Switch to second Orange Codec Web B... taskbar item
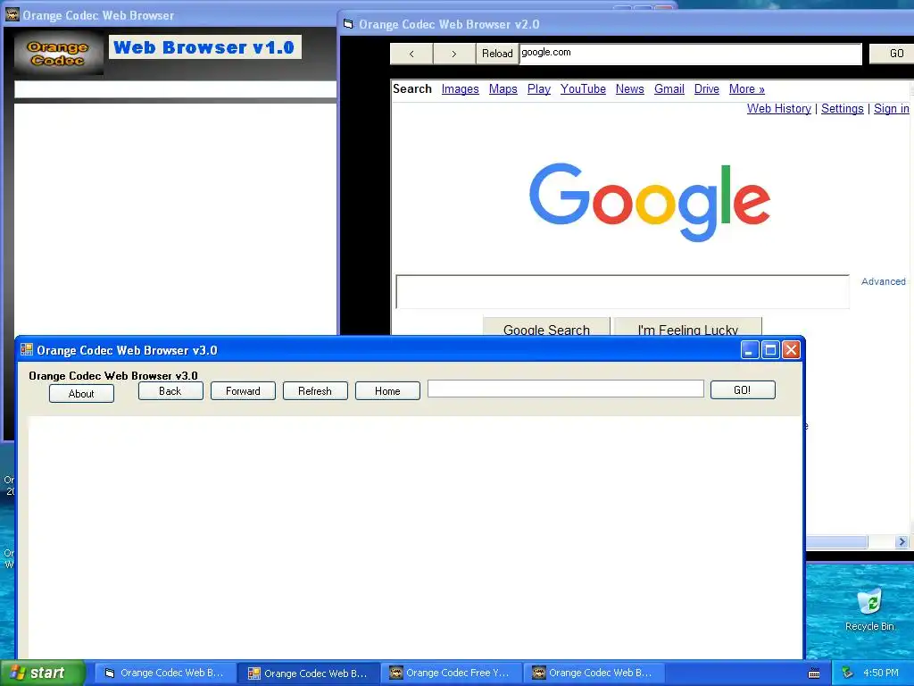This screenshot has width=914, height=686. tap(308, 673)
